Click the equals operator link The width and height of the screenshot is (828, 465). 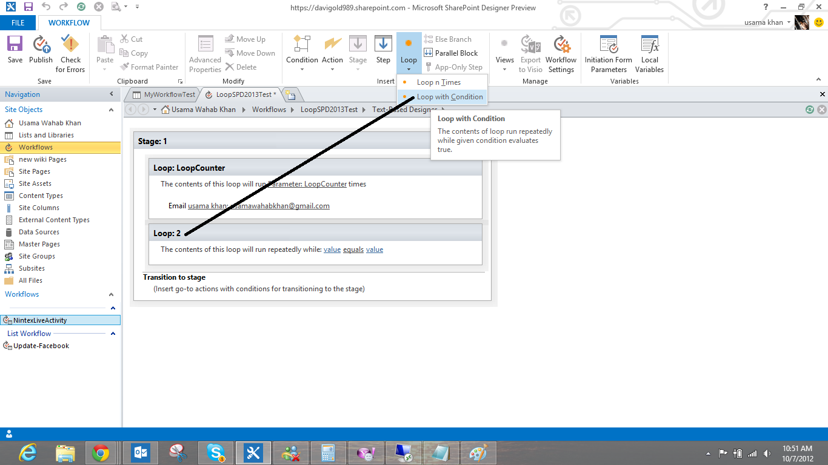(353, 249)
